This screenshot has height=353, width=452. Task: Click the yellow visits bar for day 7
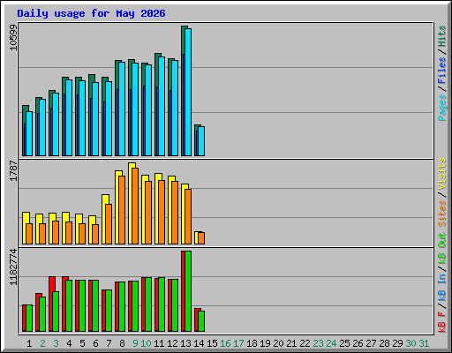pos(104,219)
